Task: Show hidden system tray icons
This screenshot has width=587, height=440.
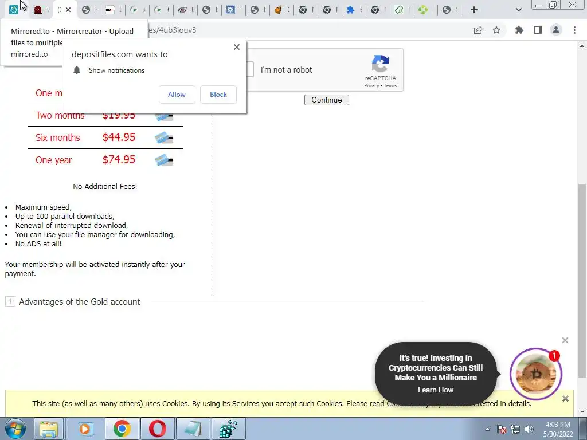Action: pos(487,429)
